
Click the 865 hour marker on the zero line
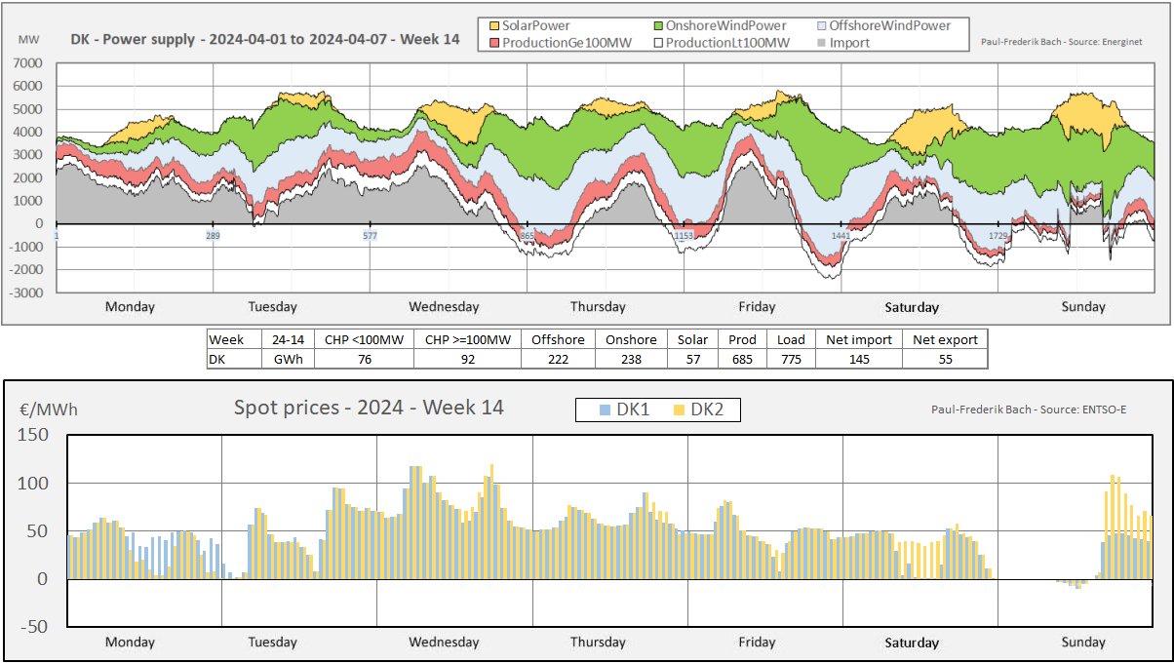click(527, 236)
